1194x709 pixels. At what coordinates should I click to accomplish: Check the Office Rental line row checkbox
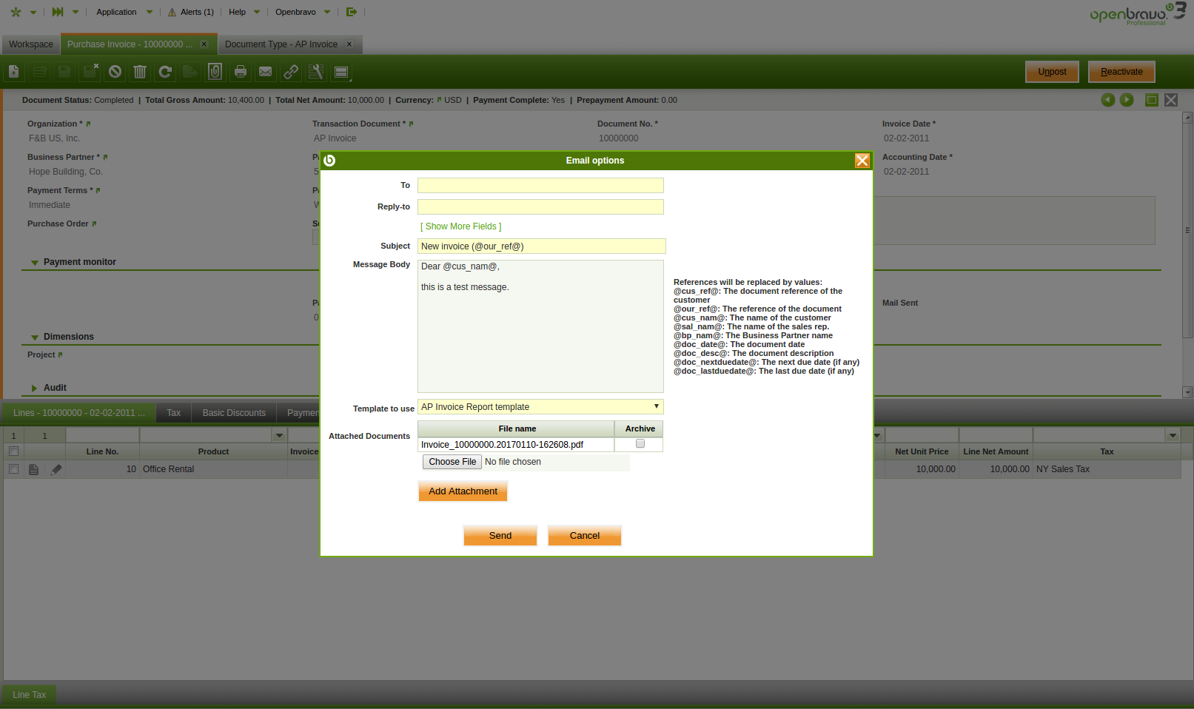click(13, 469)
